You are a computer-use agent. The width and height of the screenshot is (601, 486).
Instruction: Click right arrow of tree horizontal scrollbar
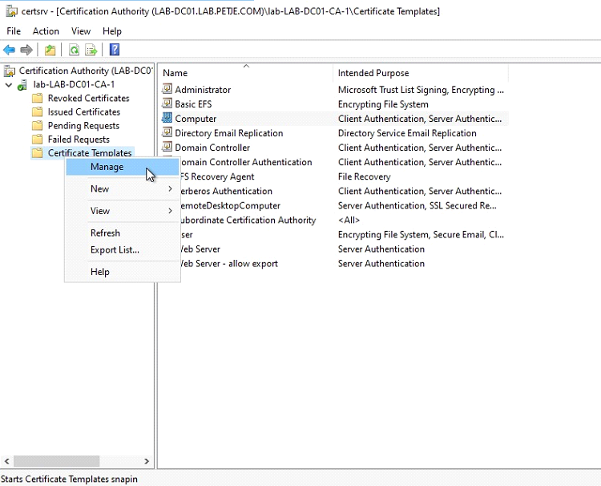point(147,461)
